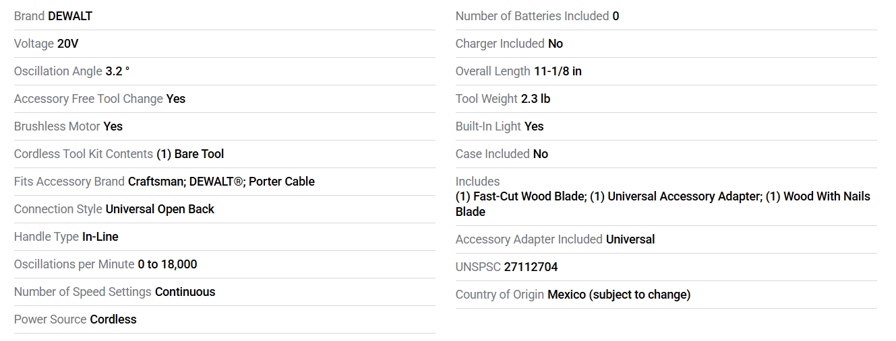Select the Voltage 20V specification
Screen dimensions: 896x341
coord(67,44)
